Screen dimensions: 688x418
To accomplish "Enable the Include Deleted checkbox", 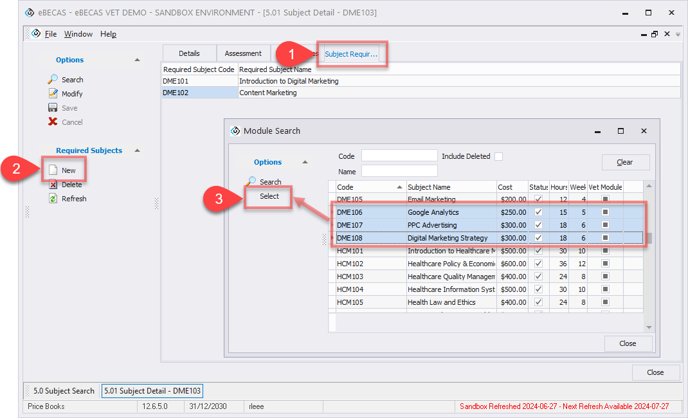I will click(x=498, y=156).
